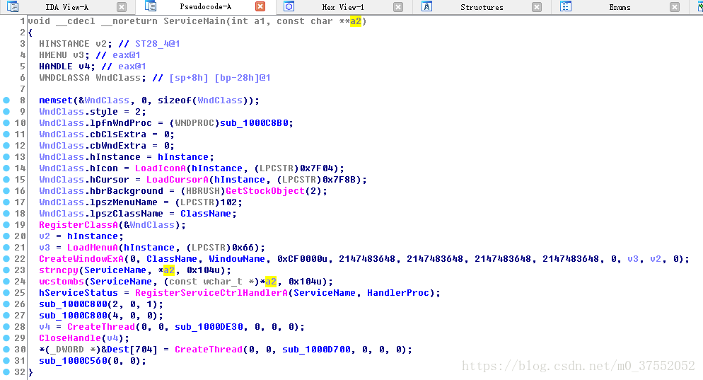Click ClassName value on line 18
The height and width of the screenshot is (380, 703).
point(206,214)
